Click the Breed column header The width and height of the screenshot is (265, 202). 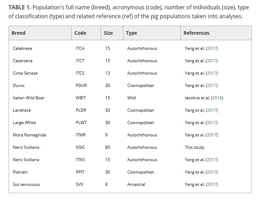click(x=19, y=33)
